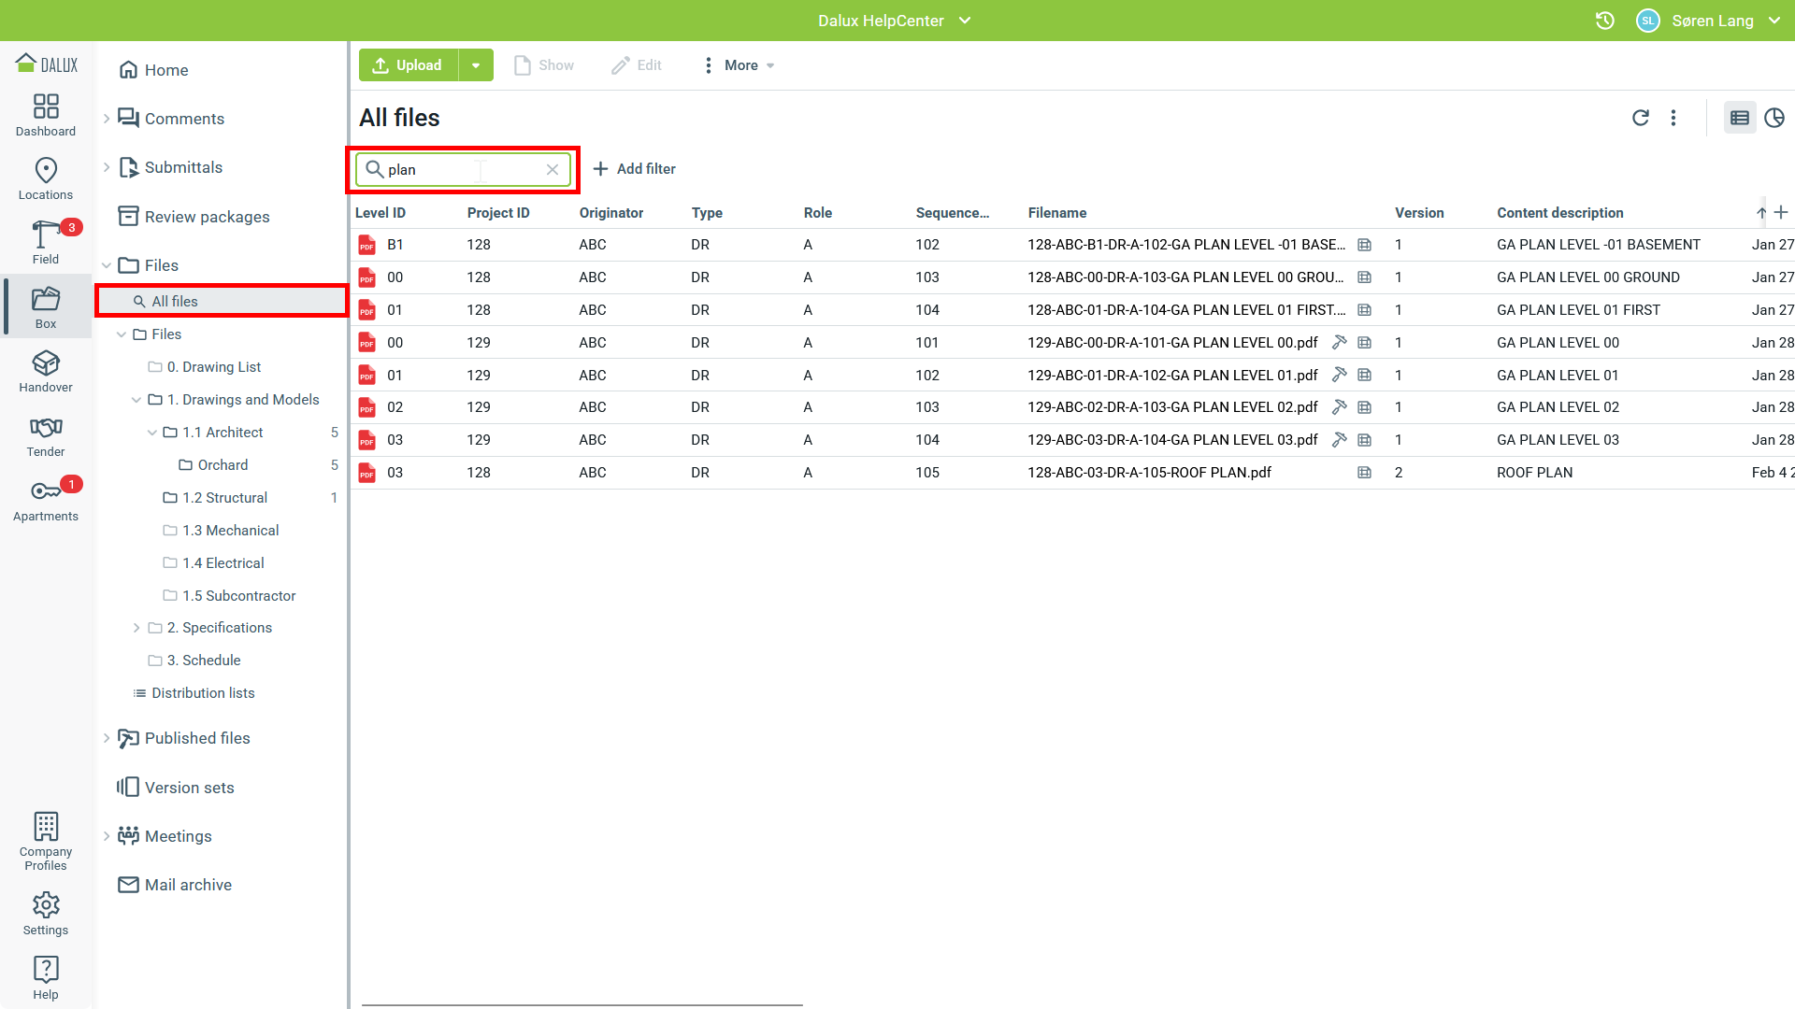Open the More menu in the toolbar
Viewport: 1795px width, 1009px height.
pyautogui.click(x=738, y=64)
